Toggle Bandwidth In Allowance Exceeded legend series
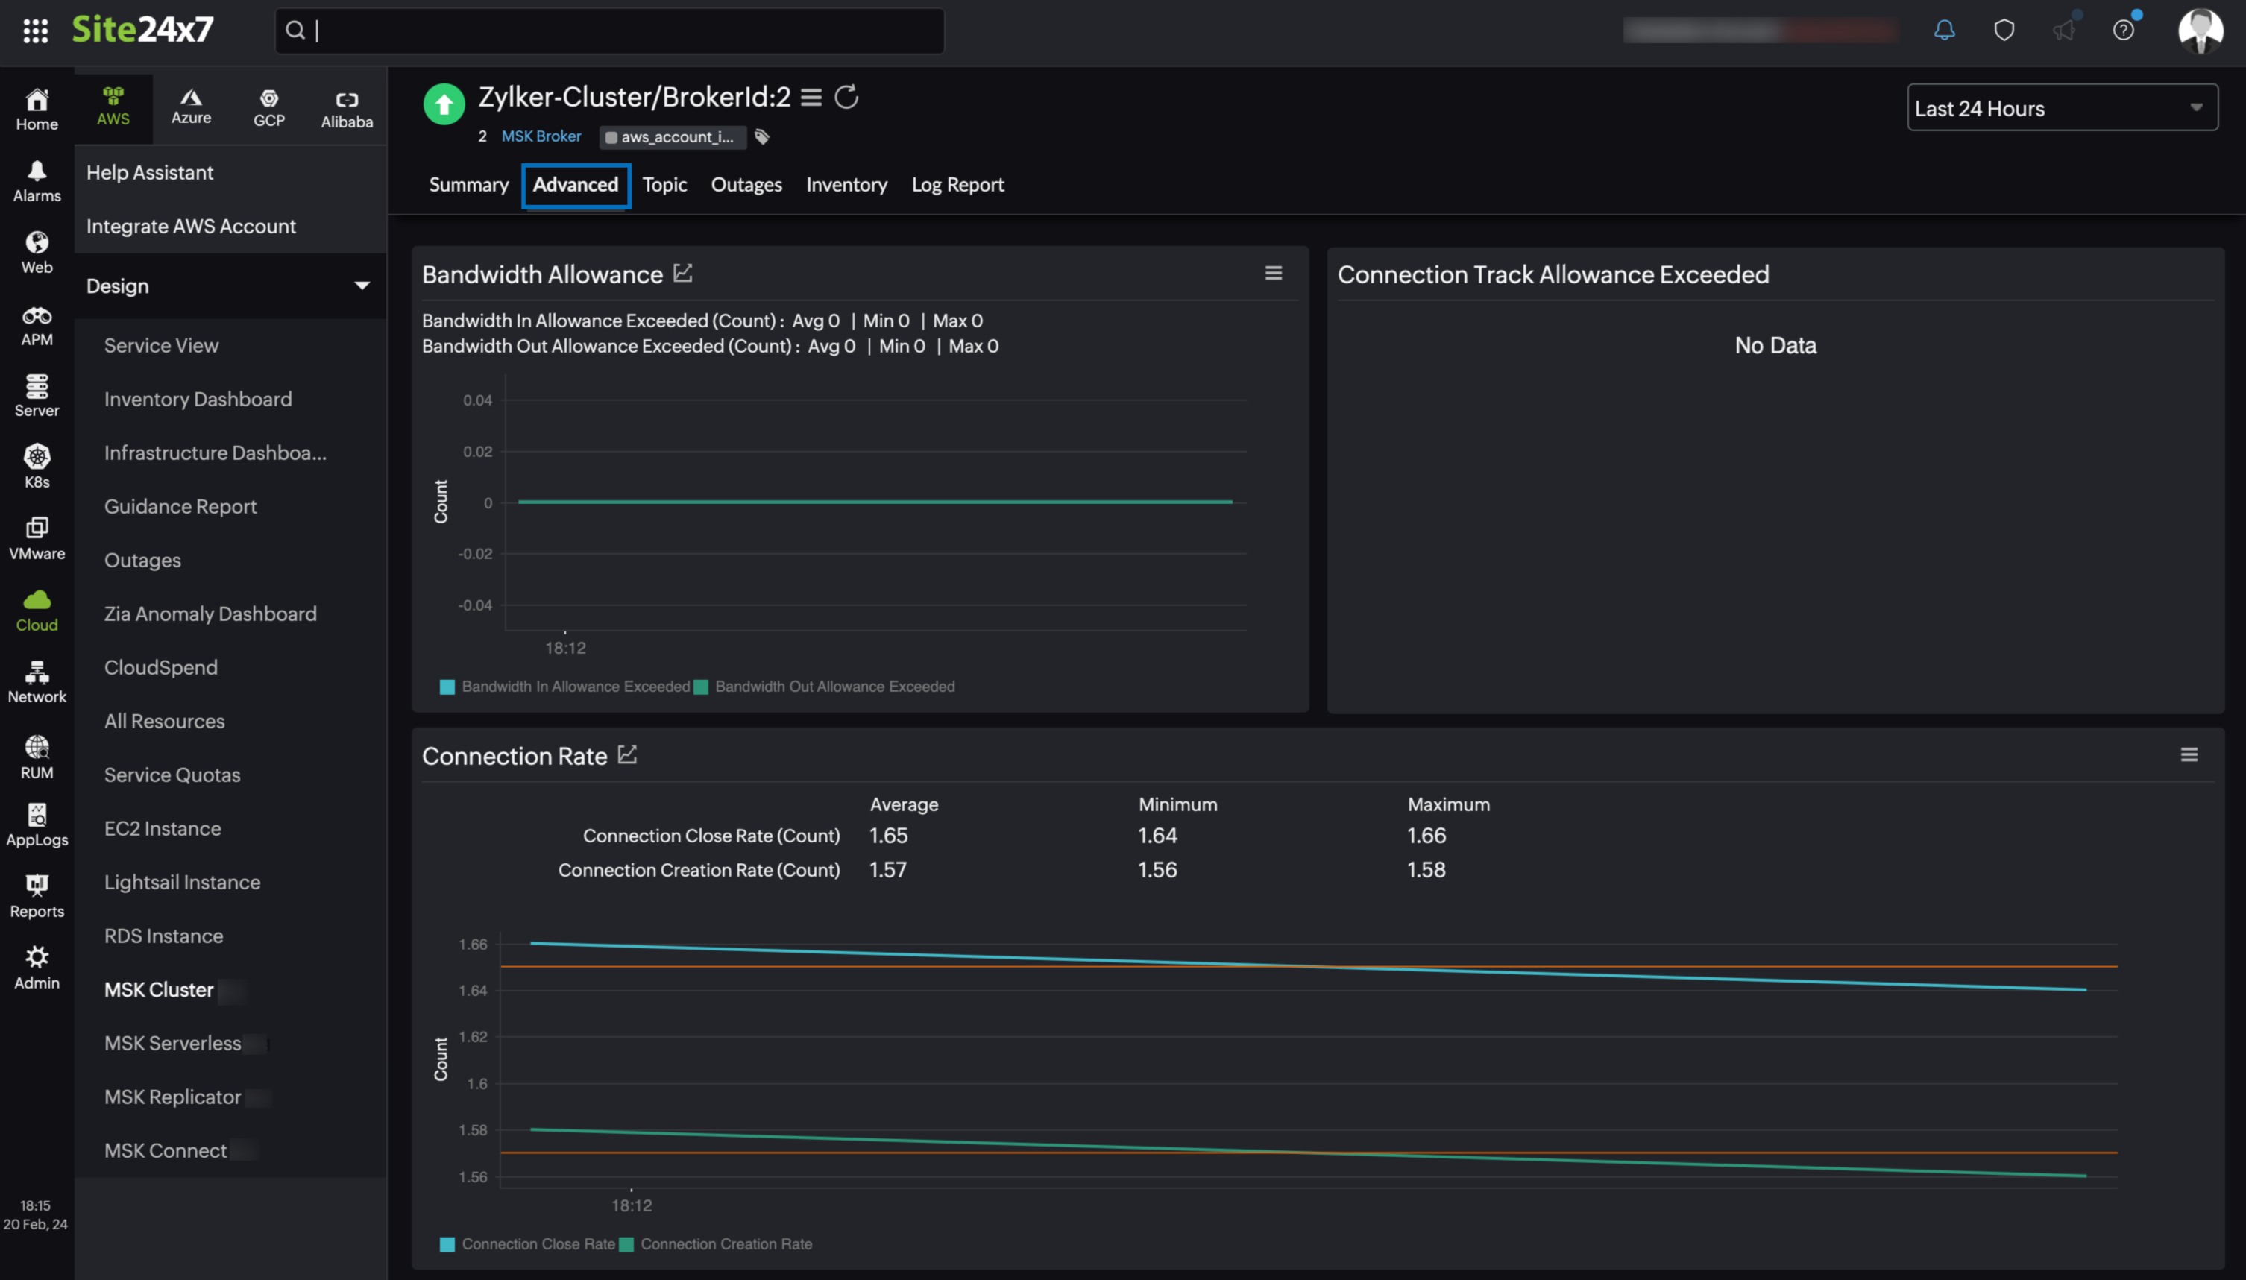This screenshot has width=2246, height=1280. (575, 687)
